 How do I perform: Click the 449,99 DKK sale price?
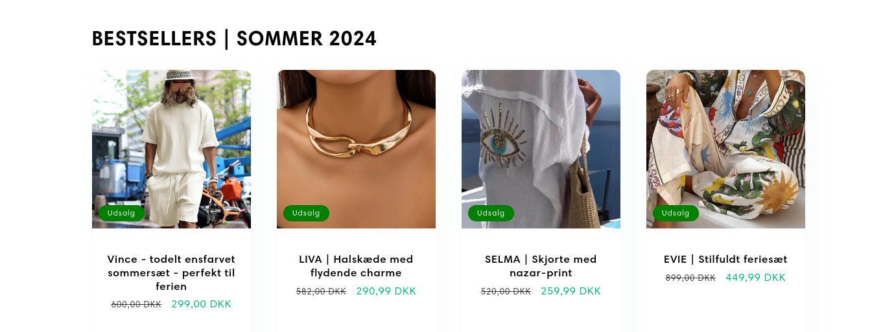tap(756, 278)
